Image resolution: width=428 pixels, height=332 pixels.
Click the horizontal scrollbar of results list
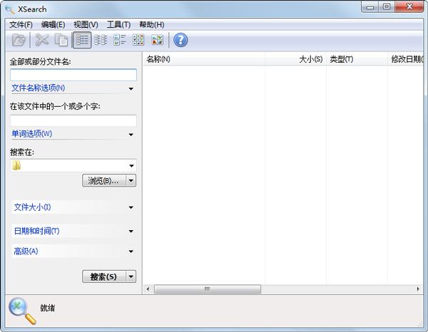pyautogui.click(x=208, y=289)
